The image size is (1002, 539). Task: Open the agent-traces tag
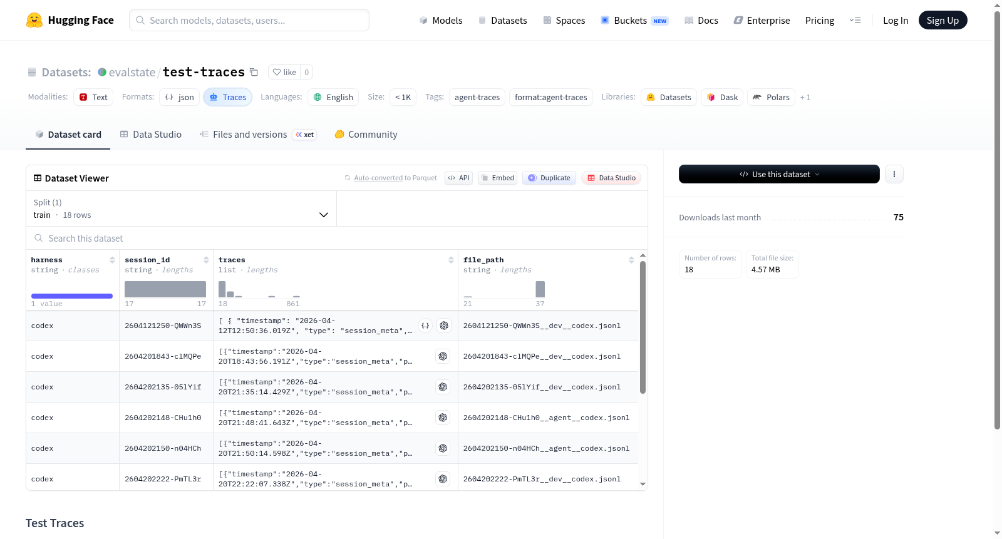[x=477, y=97]
